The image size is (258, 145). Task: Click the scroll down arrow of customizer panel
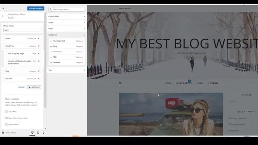45,129
